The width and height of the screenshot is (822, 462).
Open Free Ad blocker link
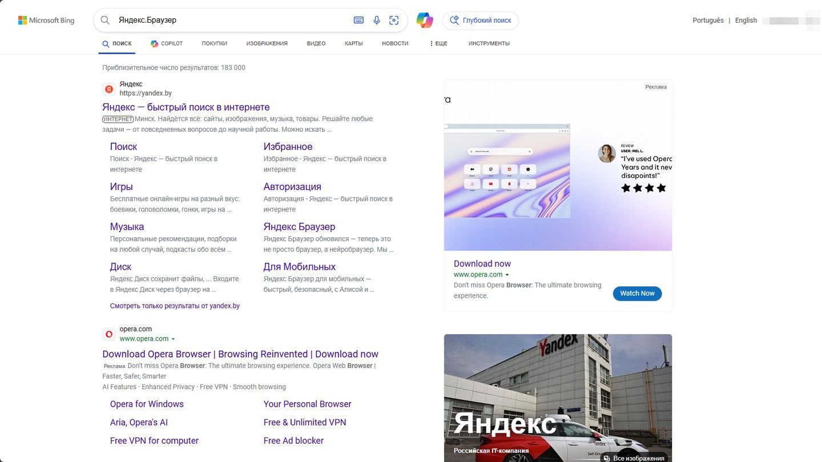(293, 440)
